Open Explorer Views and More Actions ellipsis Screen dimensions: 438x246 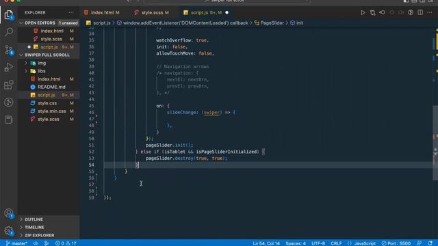coord(71,12)
